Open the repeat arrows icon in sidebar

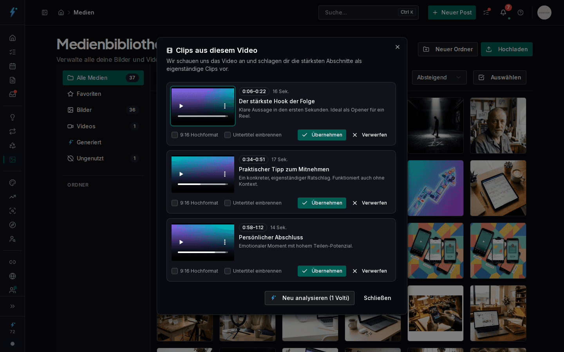click(13, 131)
